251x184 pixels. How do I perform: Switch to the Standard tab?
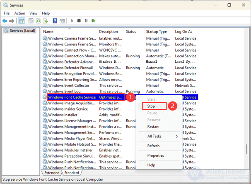pos(72,173)
